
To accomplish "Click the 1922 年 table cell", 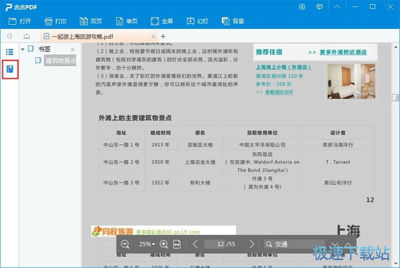I will [160, 183].
